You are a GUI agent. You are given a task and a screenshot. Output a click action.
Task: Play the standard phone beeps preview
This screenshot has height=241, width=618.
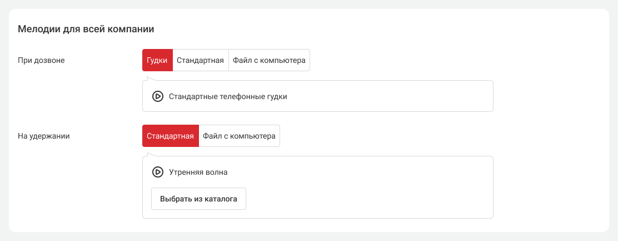tap(157, 96)
